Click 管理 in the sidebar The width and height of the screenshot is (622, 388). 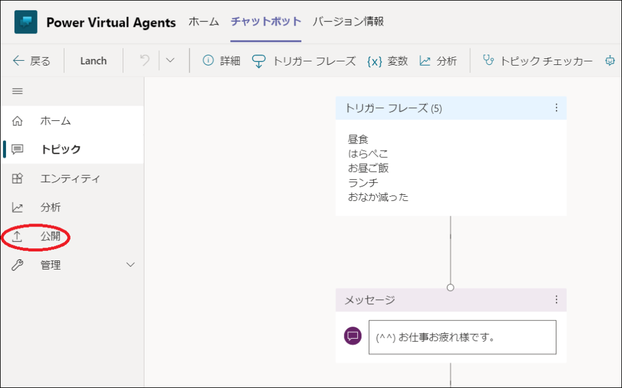tap(50, 265)
